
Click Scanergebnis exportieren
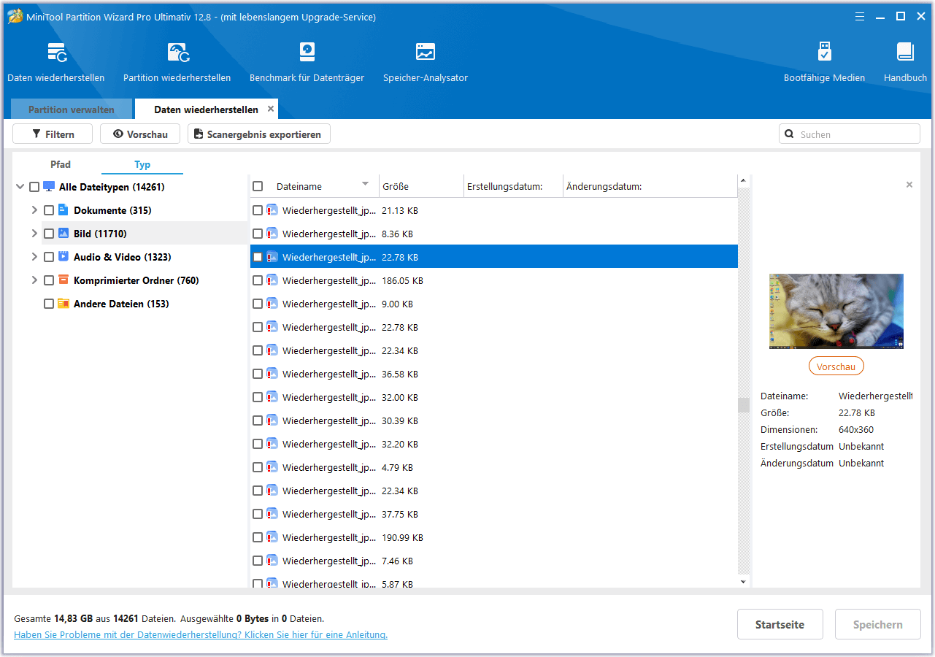(259, 134)
